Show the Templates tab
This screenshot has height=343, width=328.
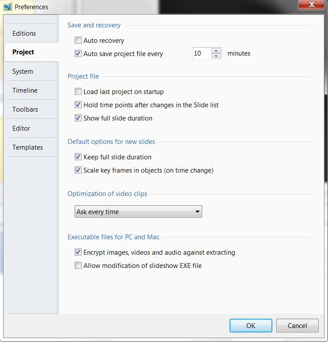pos(28,147)
